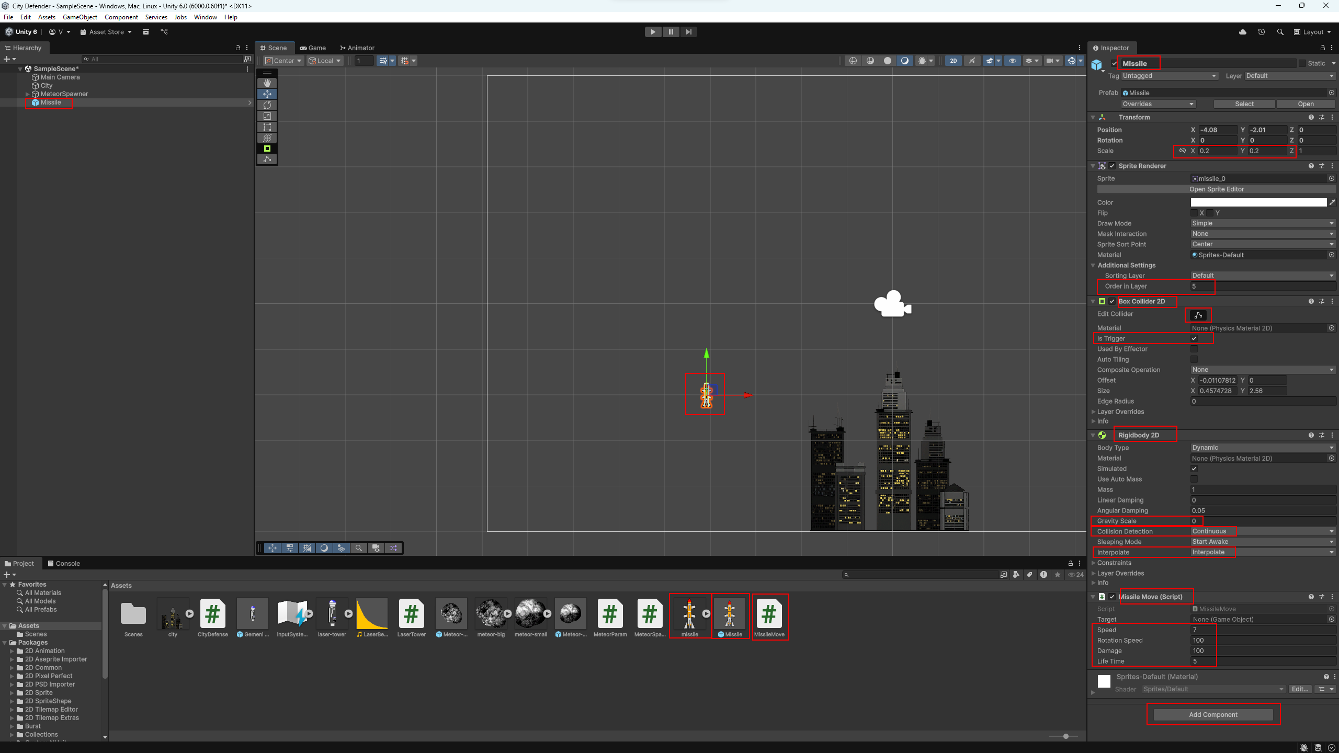1339x753 pixels.
Task: Click the Sprite Renderer Color swatch
Action: 1258,202
